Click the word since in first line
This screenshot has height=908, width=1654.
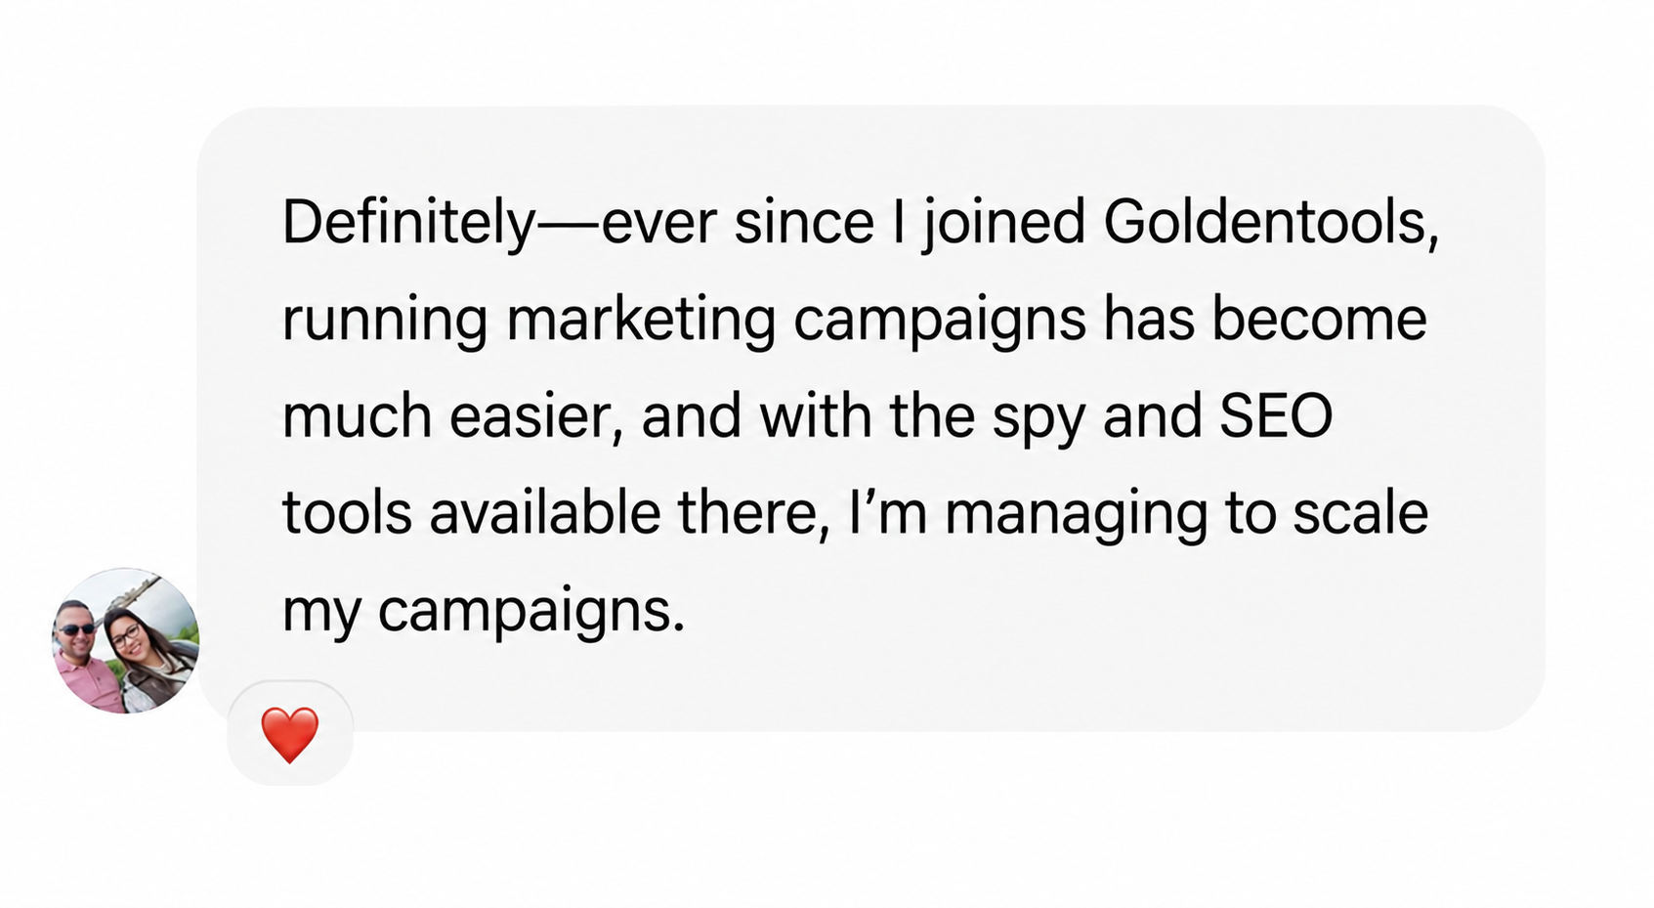(x=804, y=222)
